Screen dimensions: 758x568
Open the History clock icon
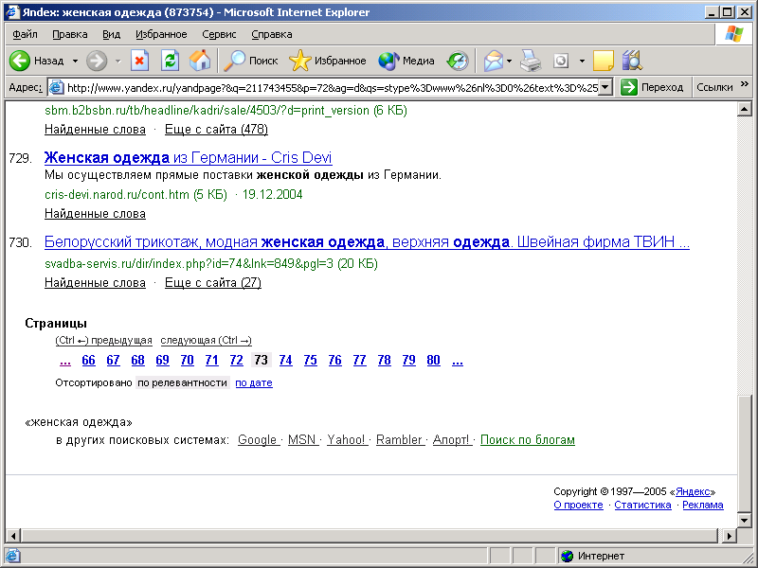click(x=457, y=61)
